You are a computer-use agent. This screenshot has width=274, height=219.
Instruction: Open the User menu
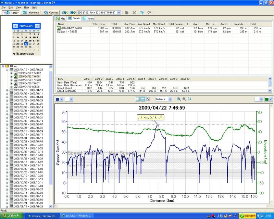coord(27,8)
